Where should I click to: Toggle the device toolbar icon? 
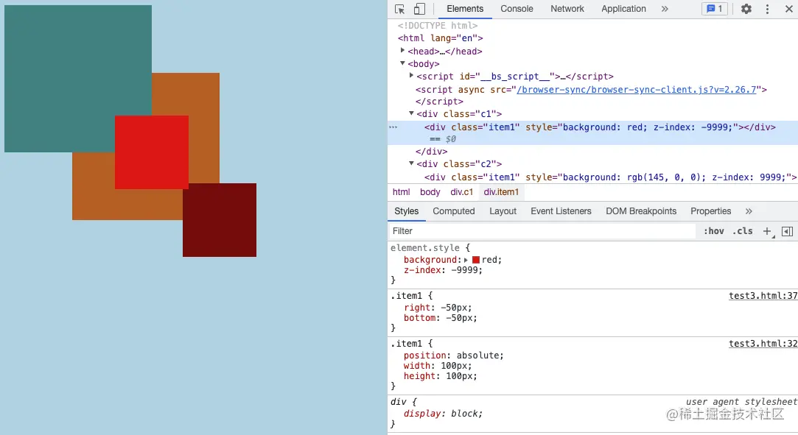419,9
